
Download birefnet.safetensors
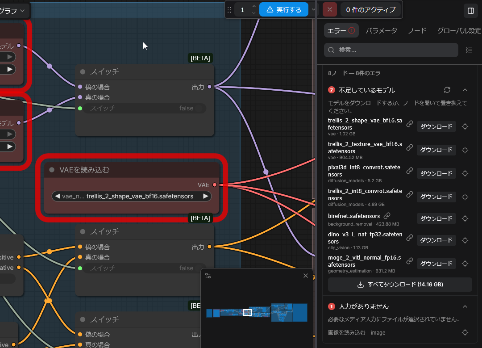point(436,218)
